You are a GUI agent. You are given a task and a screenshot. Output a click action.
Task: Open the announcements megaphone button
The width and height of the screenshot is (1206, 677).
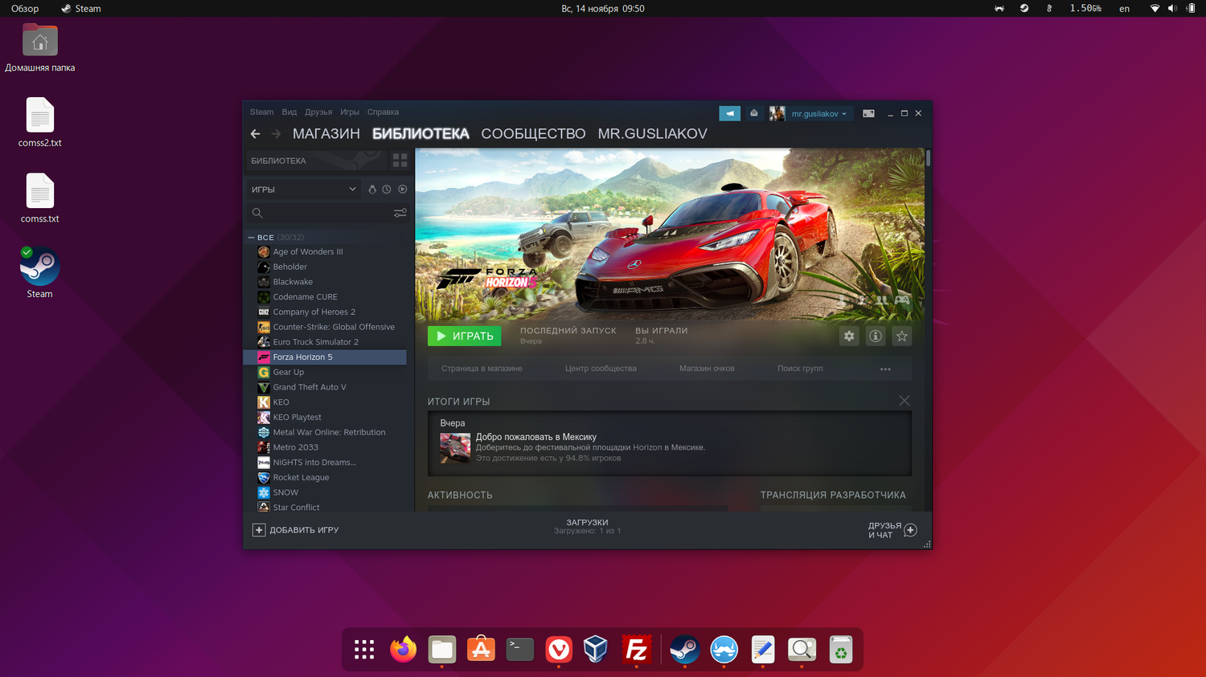coord(729,113)
